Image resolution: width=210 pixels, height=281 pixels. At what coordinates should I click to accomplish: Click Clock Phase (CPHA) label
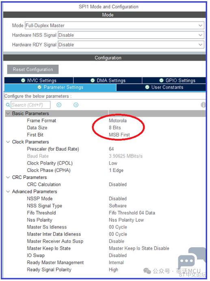(49, 170)
